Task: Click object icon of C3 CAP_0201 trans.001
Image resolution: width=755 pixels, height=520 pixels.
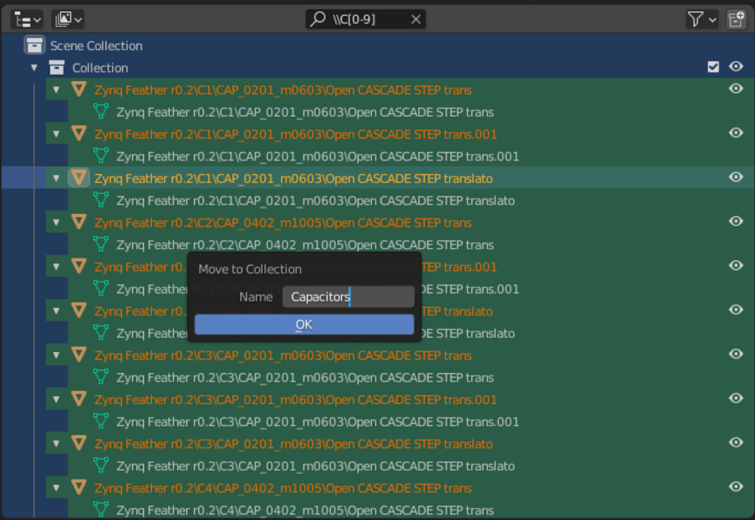Action: click(79, 399)
